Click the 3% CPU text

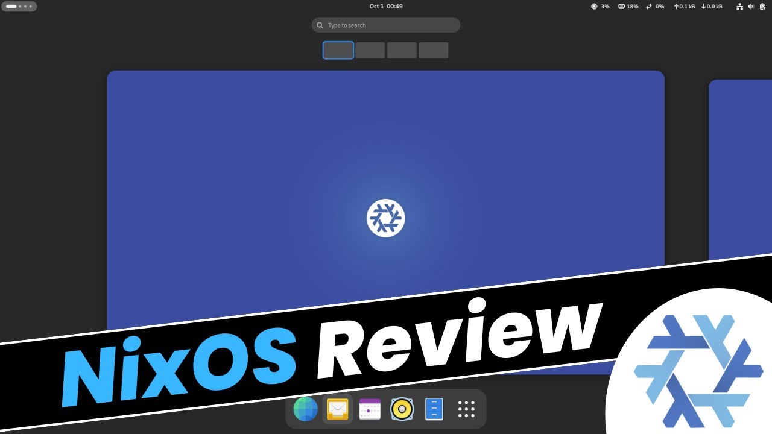pyautogui.click(x=605, y=7)
